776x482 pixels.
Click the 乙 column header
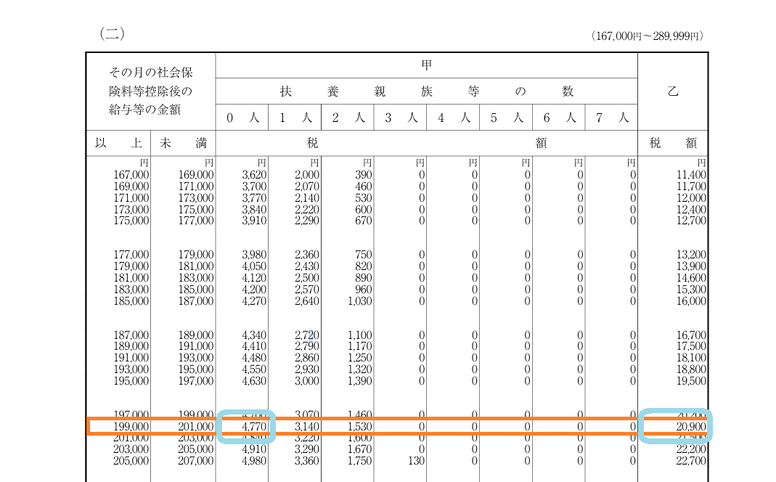click(x=672, y=91)
